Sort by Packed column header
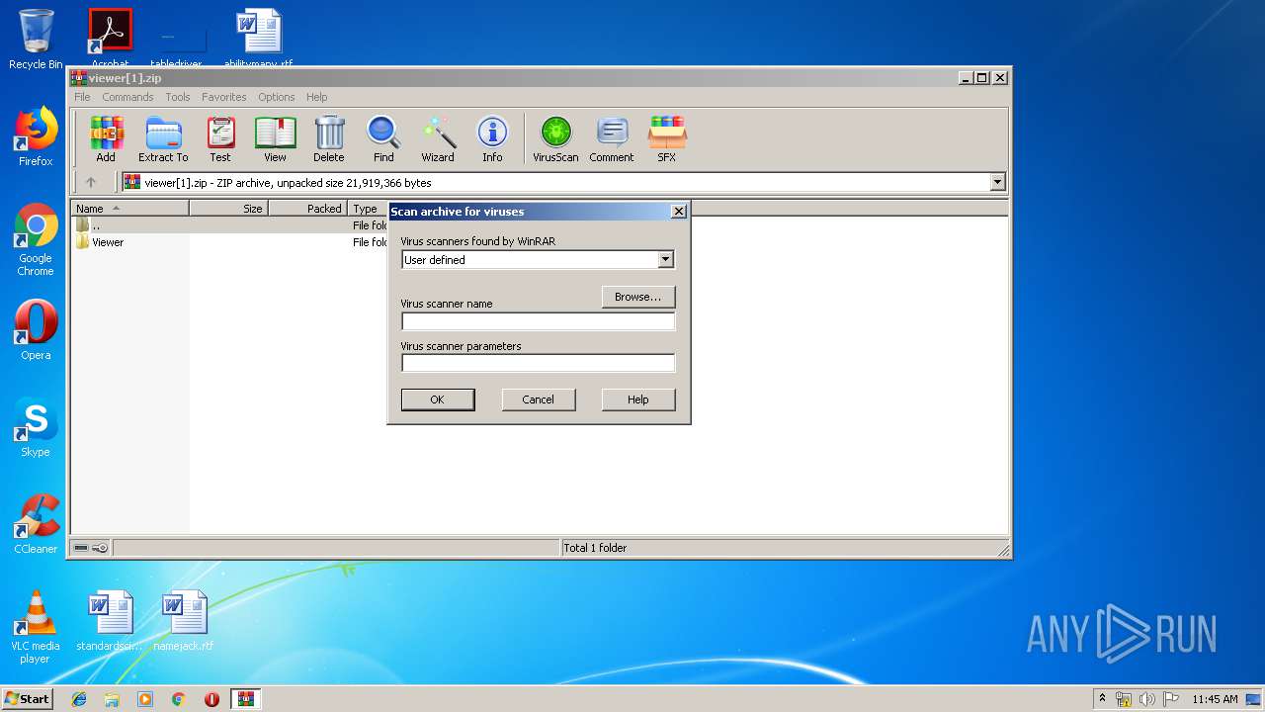This screenshot has width=1265, height=712. (x=307, y=209)
